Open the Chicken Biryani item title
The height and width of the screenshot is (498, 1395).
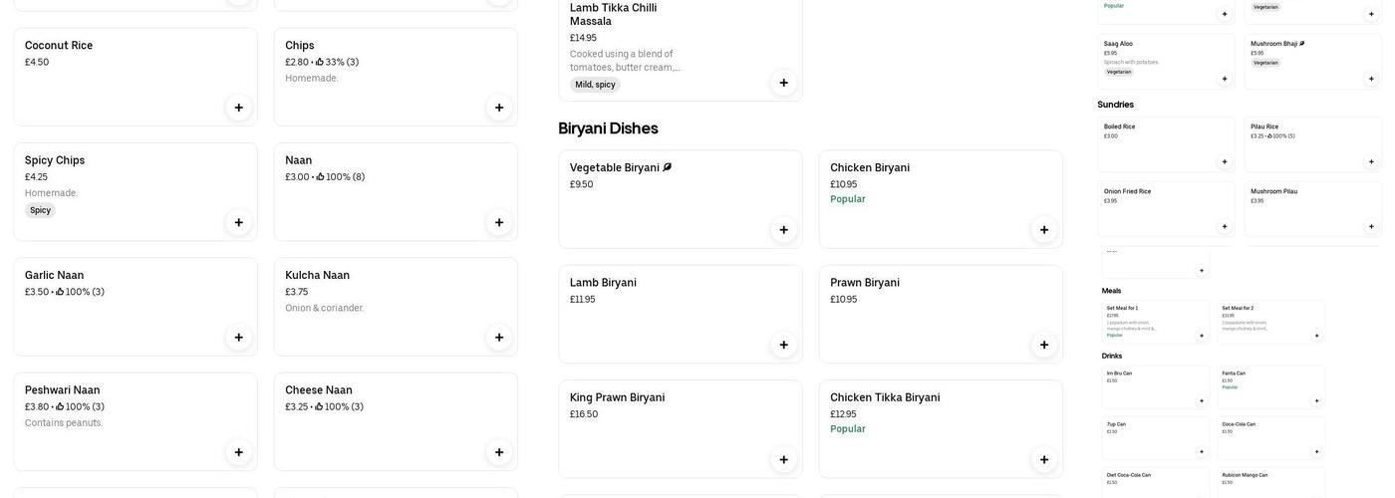click(869, 168)
